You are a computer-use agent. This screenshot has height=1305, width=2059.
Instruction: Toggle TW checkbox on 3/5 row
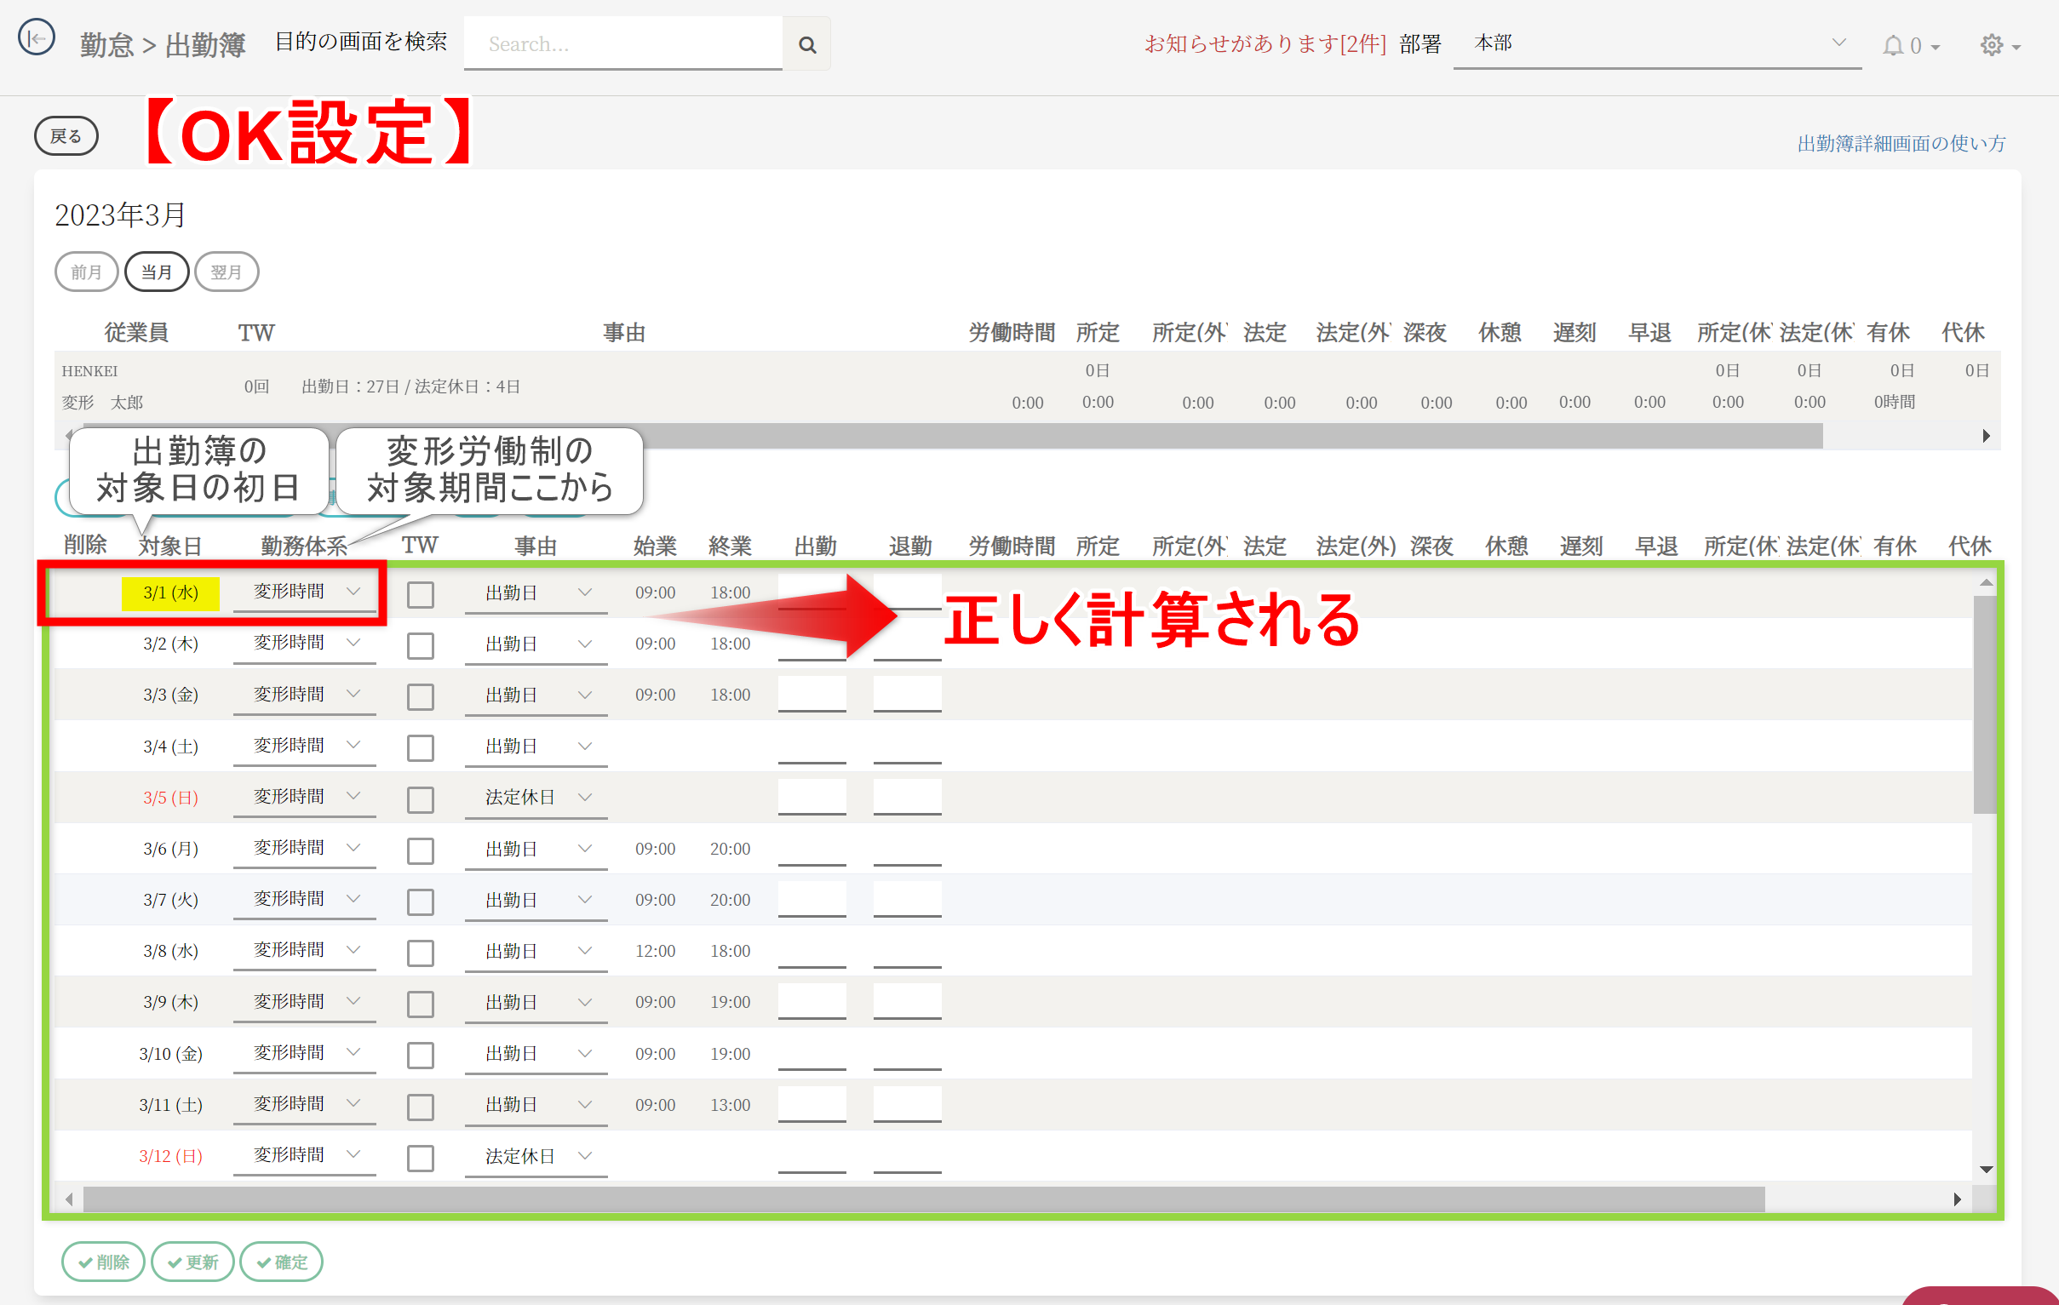pyautogui.click(x=420, y=799)
